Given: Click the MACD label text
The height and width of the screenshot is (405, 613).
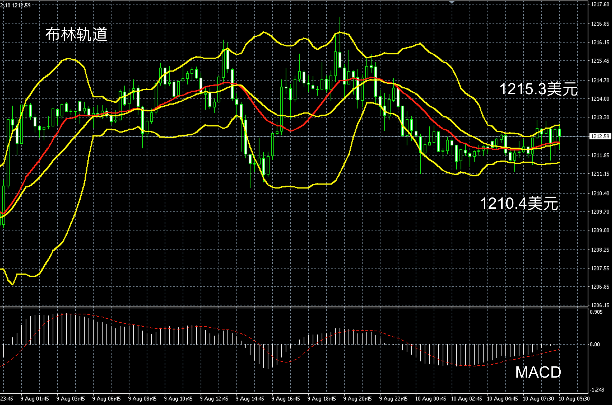Looking at the screenshot, I should point(538,372).
